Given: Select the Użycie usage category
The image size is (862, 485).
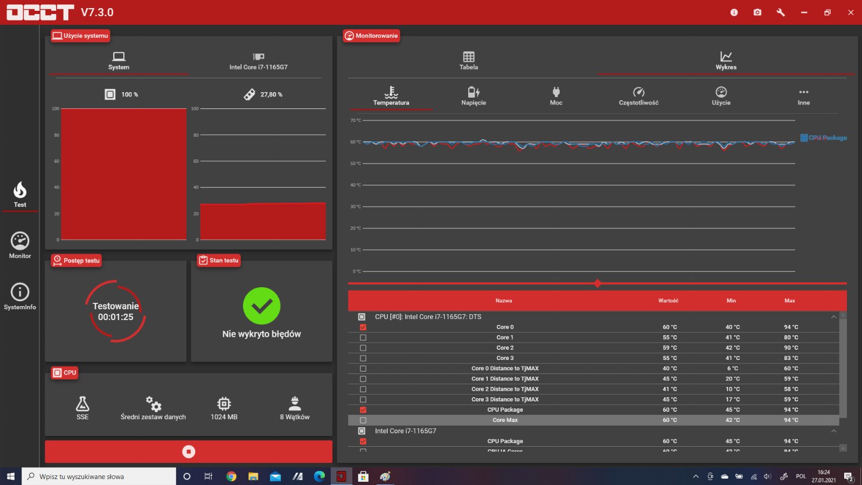Looking at the screenshot, I should point(721,95).
